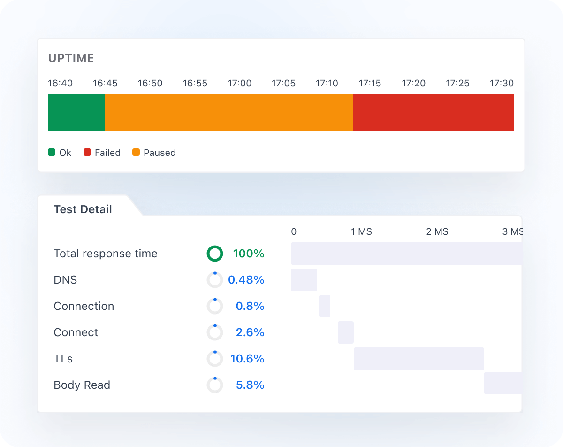The width and height of the screenshot is (563, 447).
Task: Click the green ring beside 100%
Action: (x=215, y=254)
